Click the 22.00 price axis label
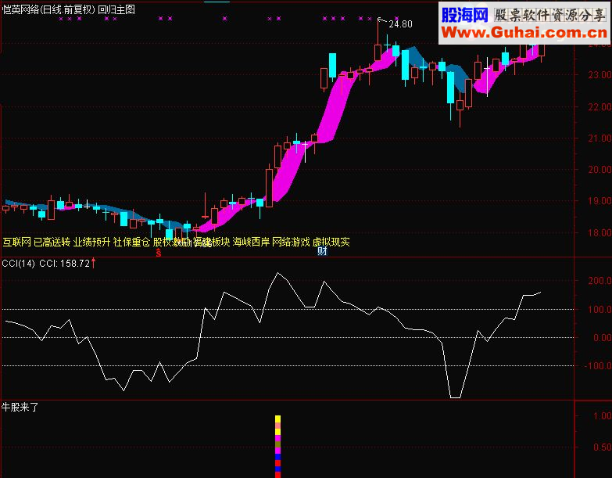Screen dimensions: 612x478 pos(599,106)
